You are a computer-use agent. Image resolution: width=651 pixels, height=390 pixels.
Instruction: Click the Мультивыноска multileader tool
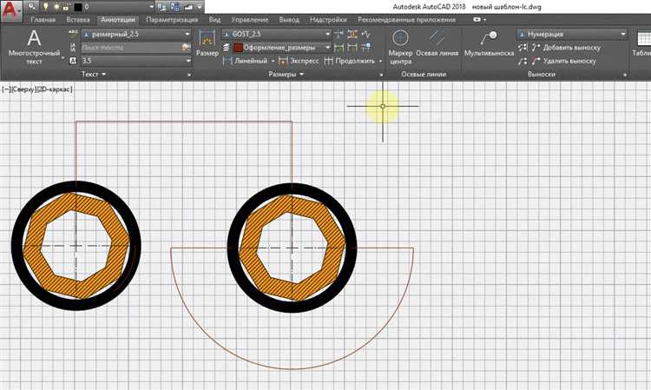point(489,43)
